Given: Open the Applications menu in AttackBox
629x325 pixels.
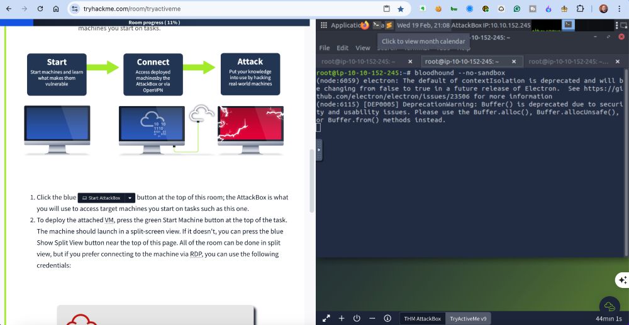Looking at the screenshot, I should pos(340,25).
